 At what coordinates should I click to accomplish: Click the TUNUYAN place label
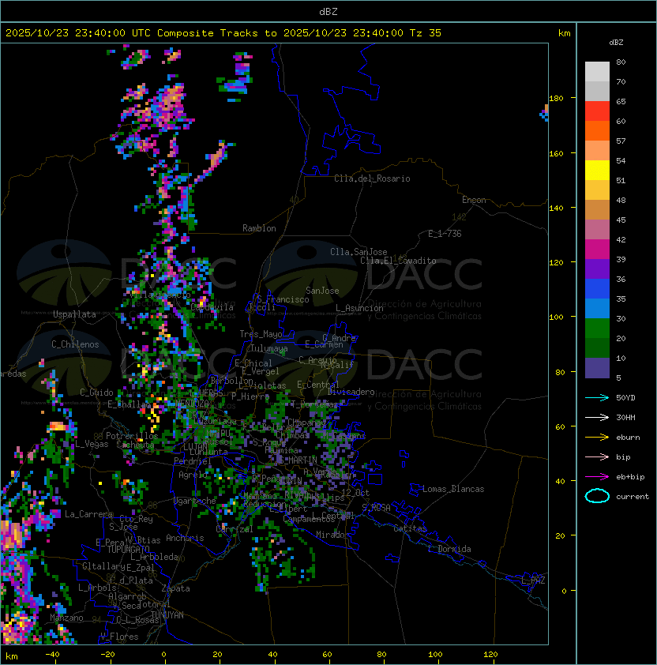[167, 615]
